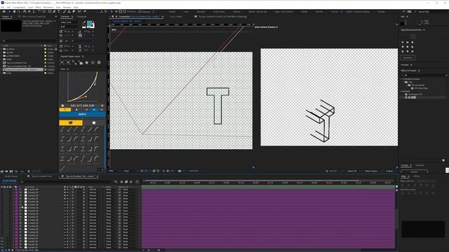Click the top-left anchor point icon
Screen dimensions: 449x252
coord(403,42)
